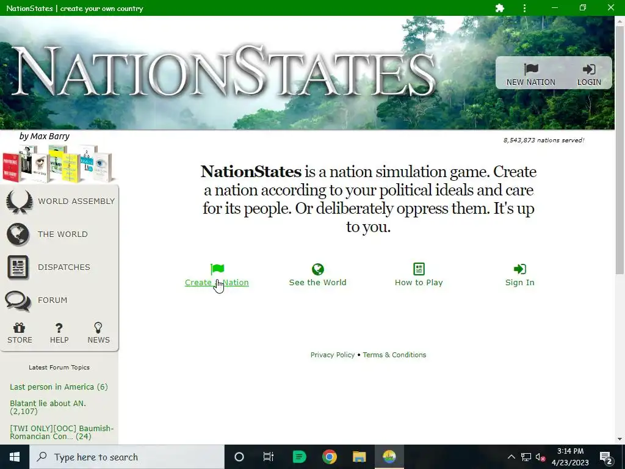Screen dimensions: 625x469
Task: Open forum topic Blatant lie about AN.
Action: click(x=48, y=407)
